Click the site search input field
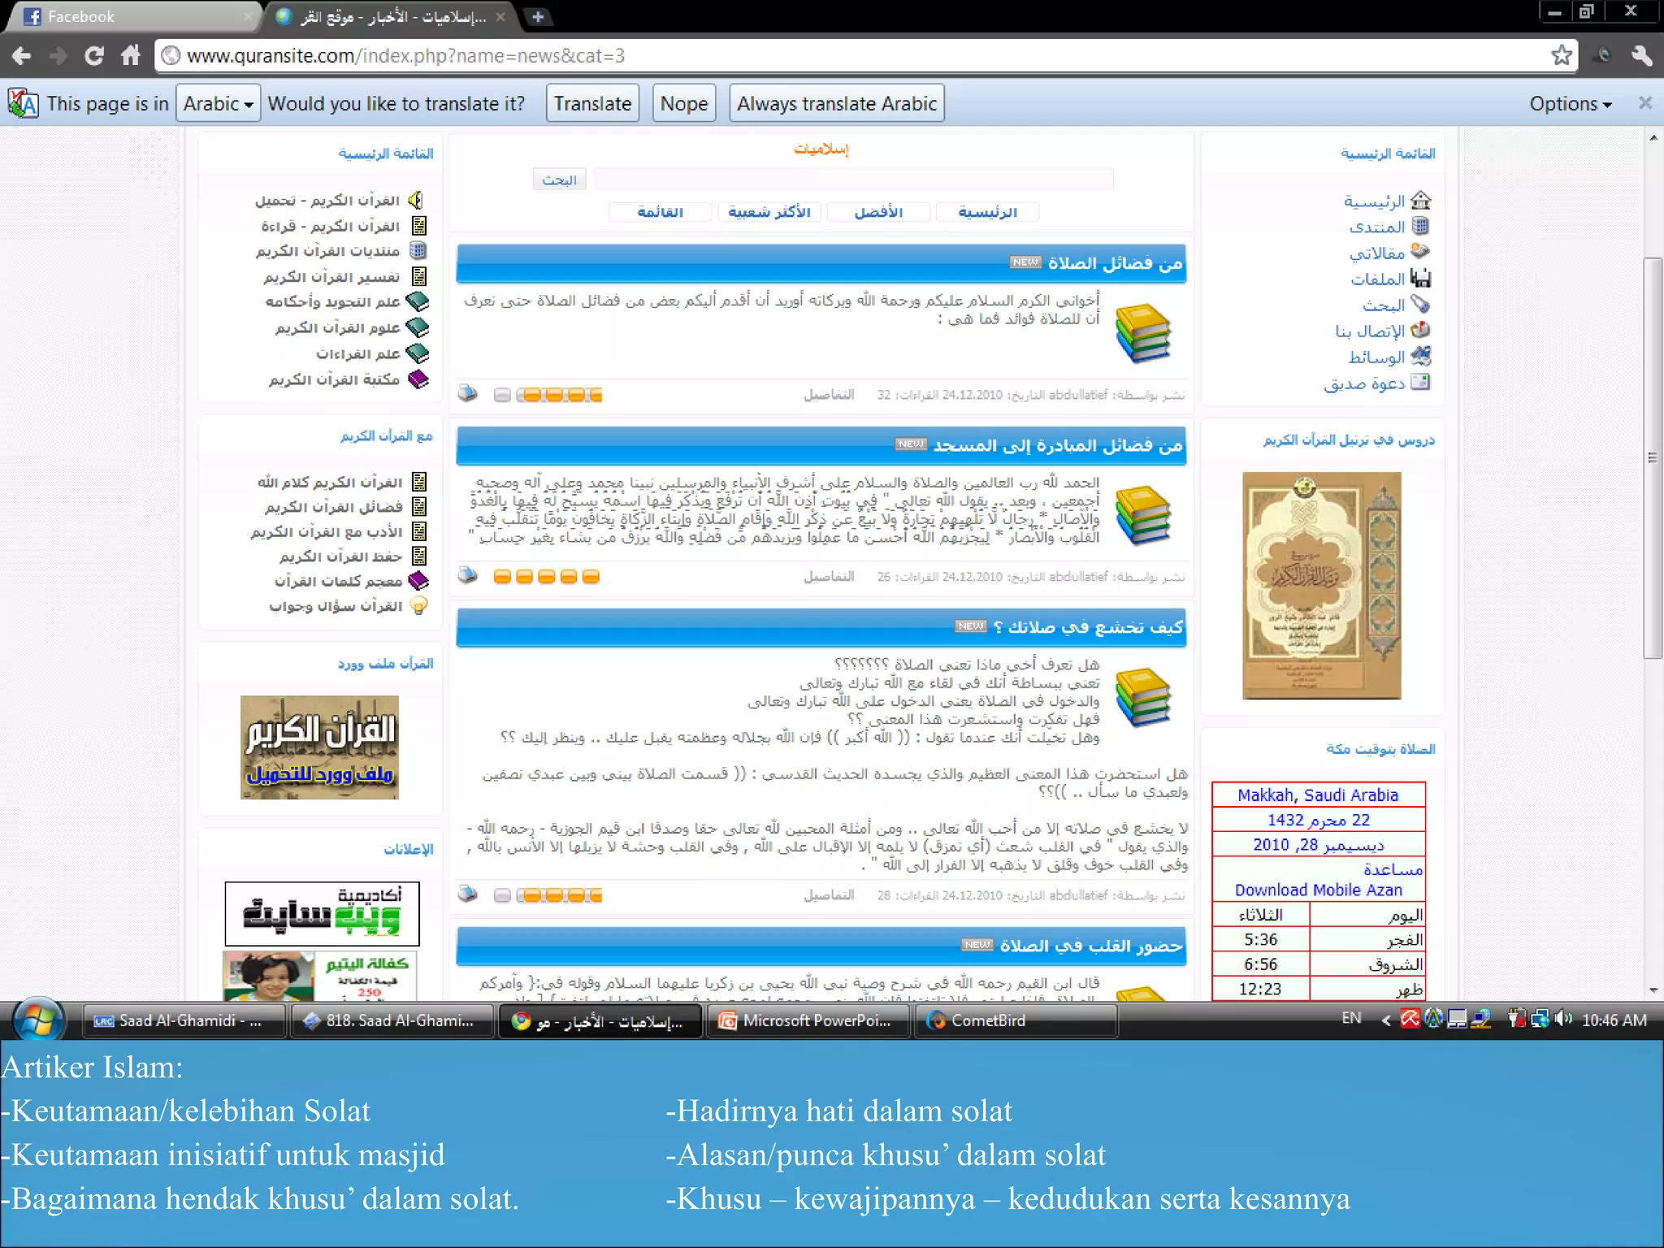The height and width of the screenshot is (1248, 1664). 853,180
